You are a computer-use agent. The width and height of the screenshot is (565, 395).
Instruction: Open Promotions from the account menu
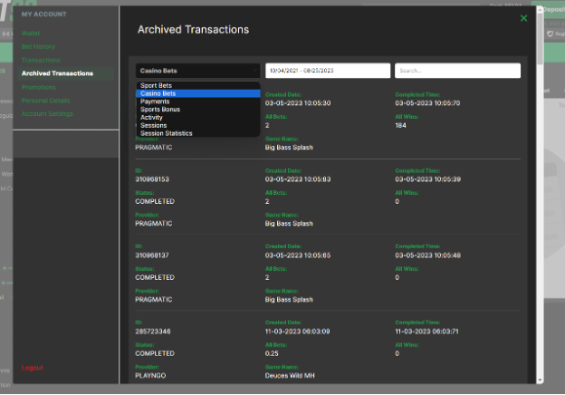tap(39, 87)
